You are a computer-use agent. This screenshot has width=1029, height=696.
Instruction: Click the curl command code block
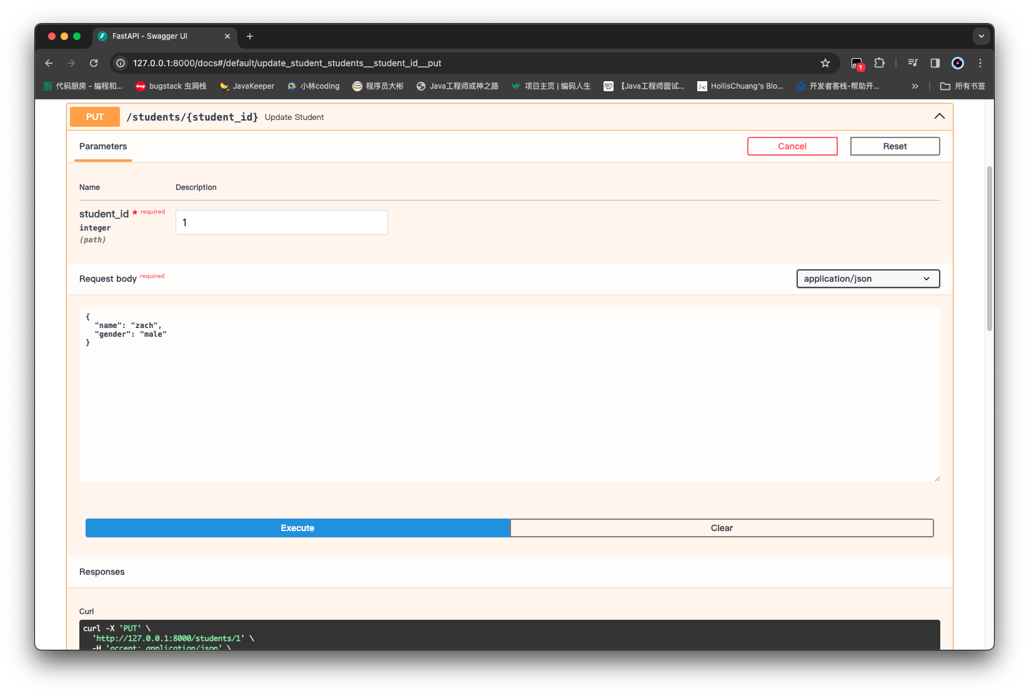click(x=510, y=635)
